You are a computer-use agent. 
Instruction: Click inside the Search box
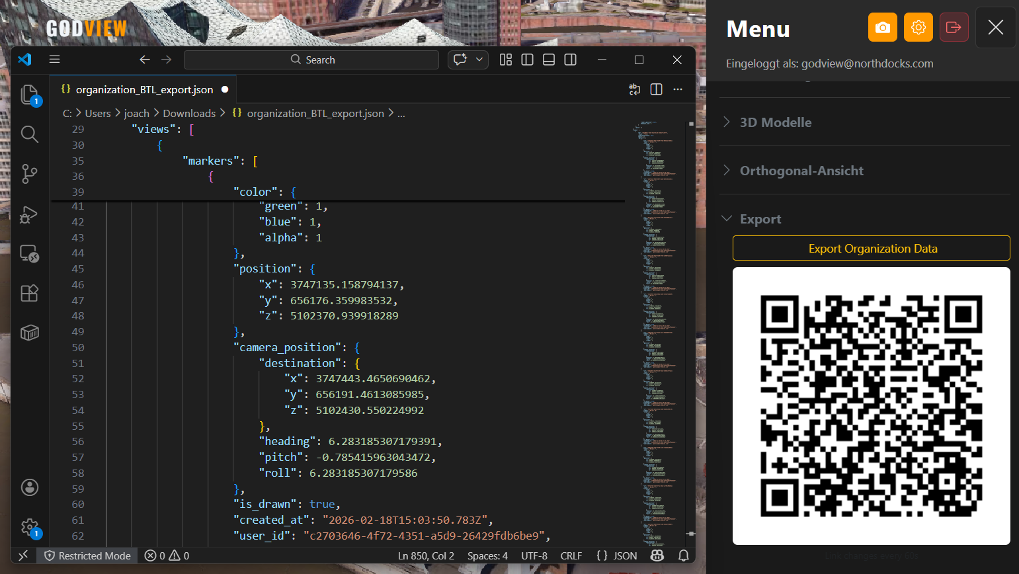tap(311, 60)
